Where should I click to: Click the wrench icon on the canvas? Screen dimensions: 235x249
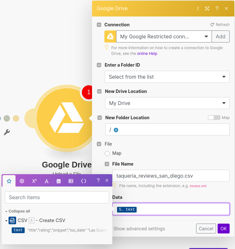point(7,132)
